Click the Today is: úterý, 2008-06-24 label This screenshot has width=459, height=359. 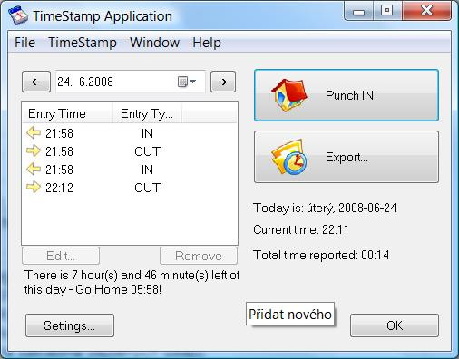325,208
